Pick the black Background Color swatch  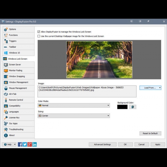tap(122, 107)
